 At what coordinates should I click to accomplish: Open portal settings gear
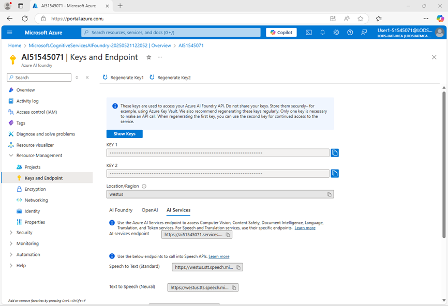336,33
